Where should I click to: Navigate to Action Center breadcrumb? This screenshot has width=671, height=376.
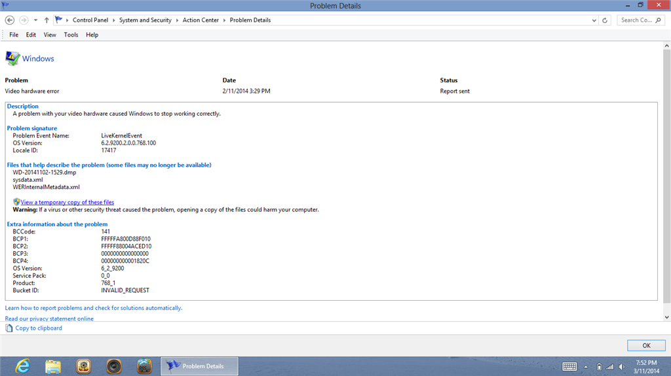point(201,20)
